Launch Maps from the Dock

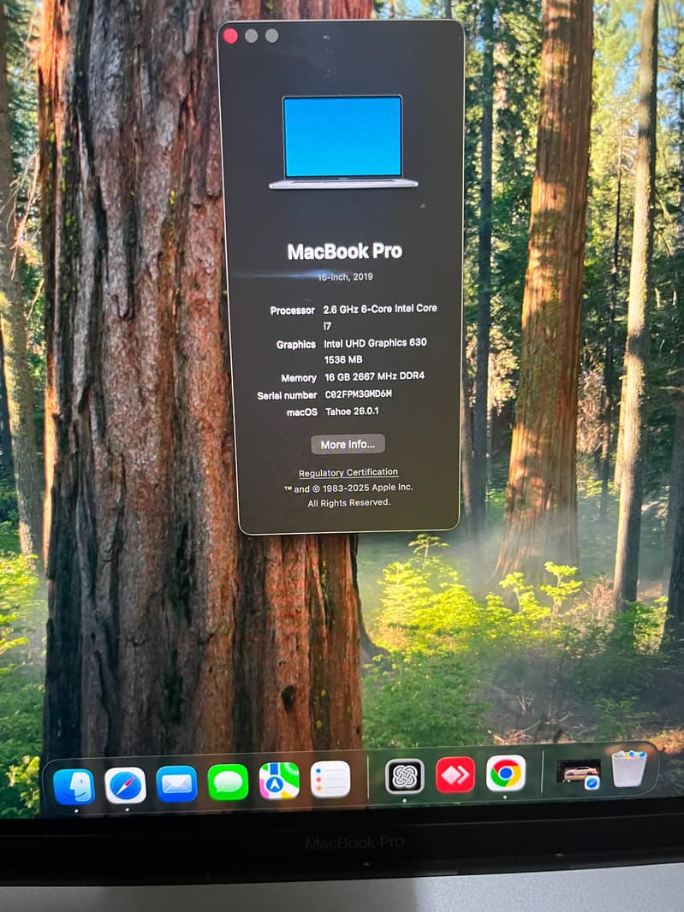tap(279, 780)
